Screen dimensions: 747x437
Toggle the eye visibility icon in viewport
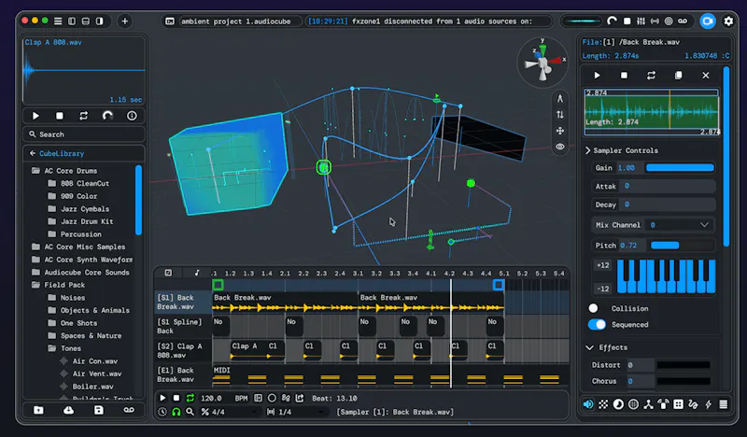[560, 147]
